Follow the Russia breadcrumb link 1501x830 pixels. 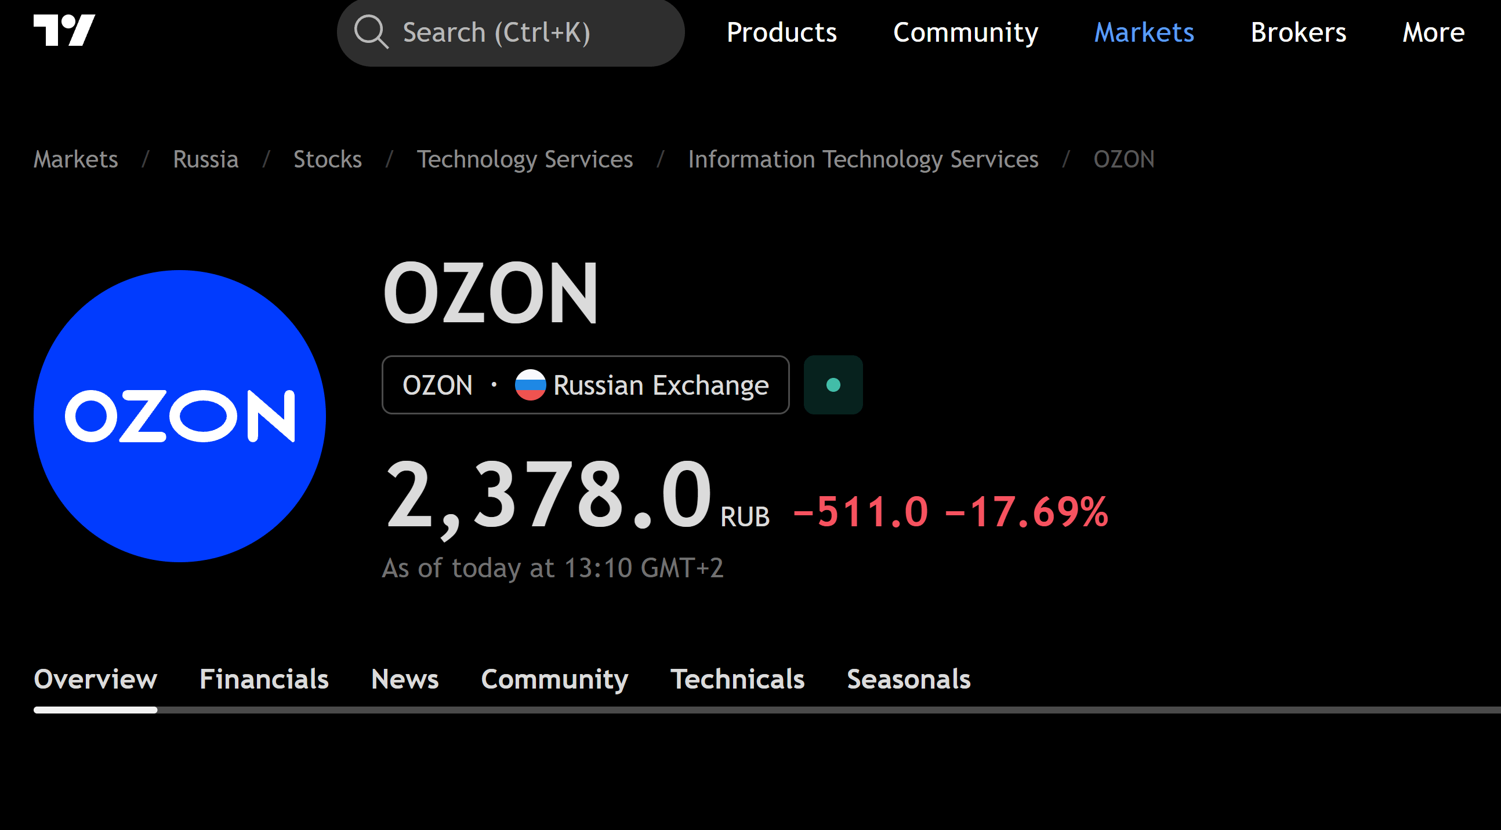[x=206, y=159]
